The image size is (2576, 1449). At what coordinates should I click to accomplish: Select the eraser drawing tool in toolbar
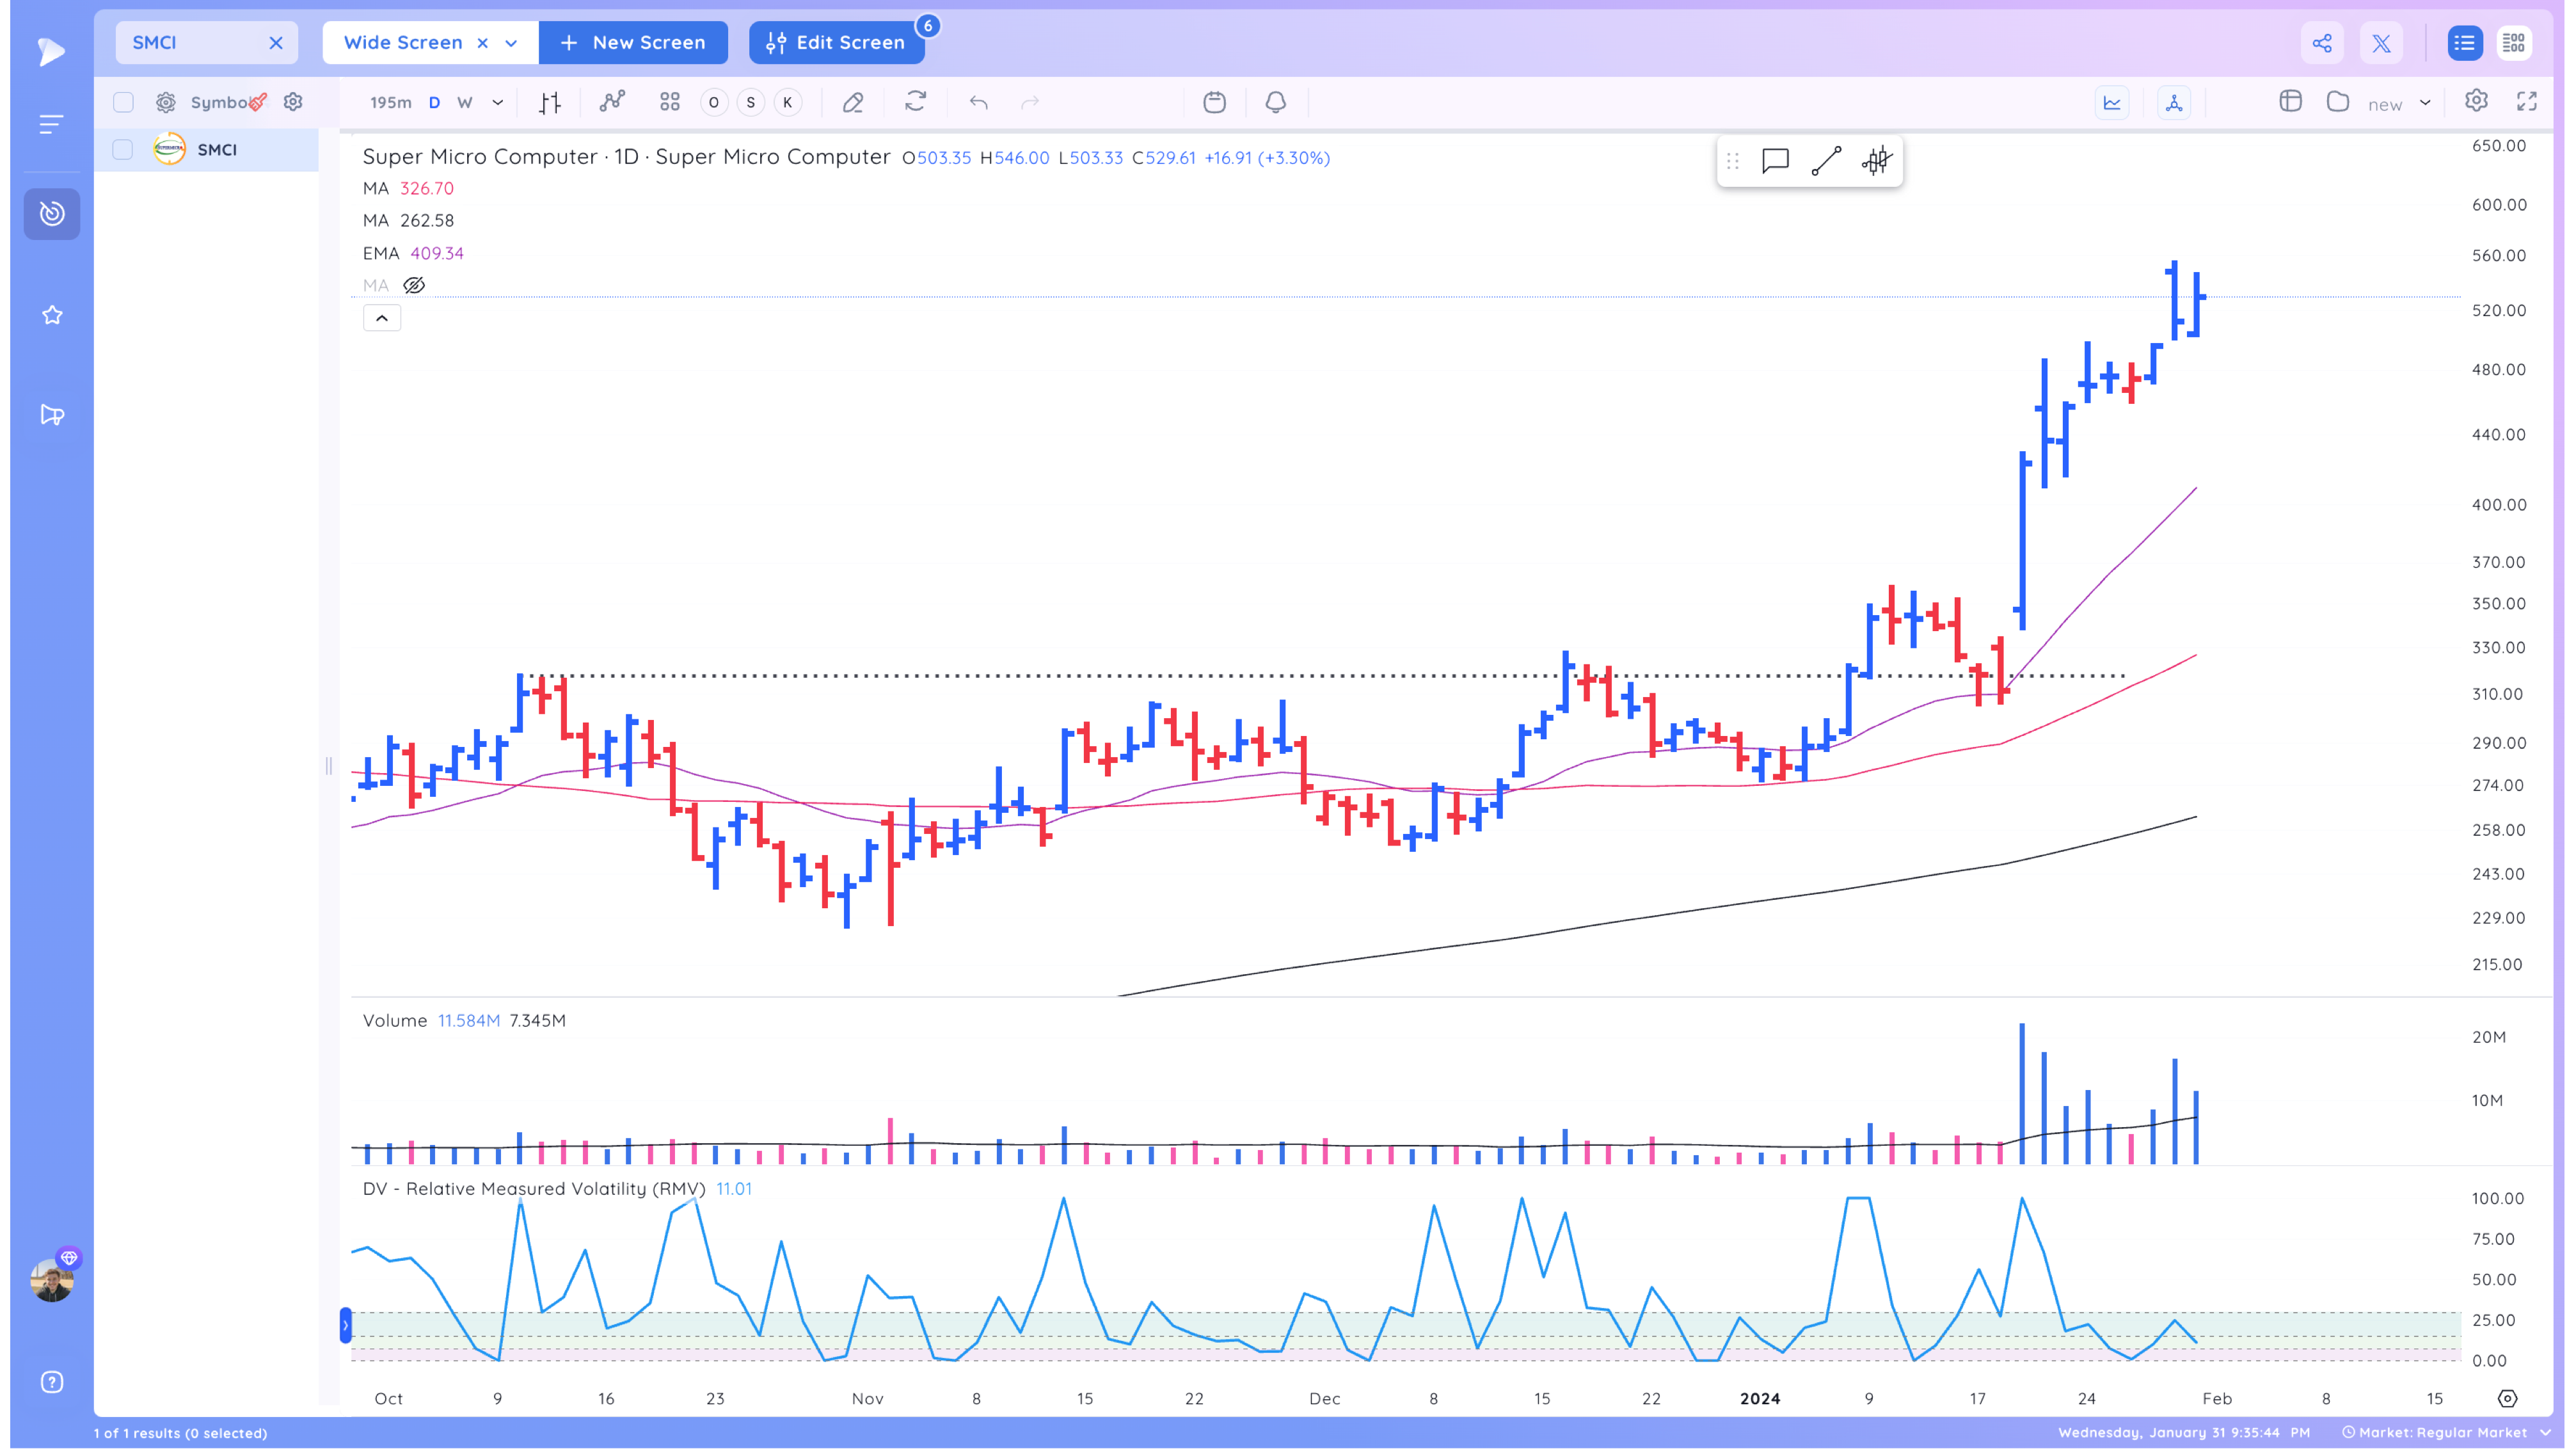(853, 102)
